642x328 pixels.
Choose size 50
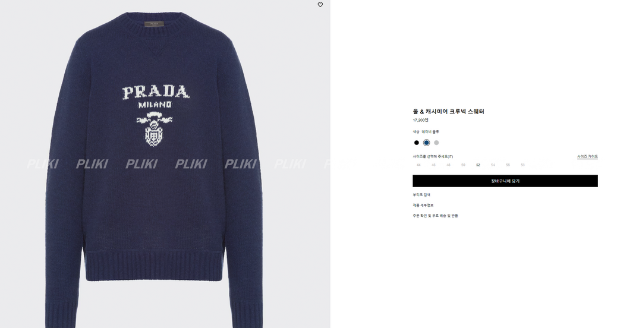click(463, 165)
